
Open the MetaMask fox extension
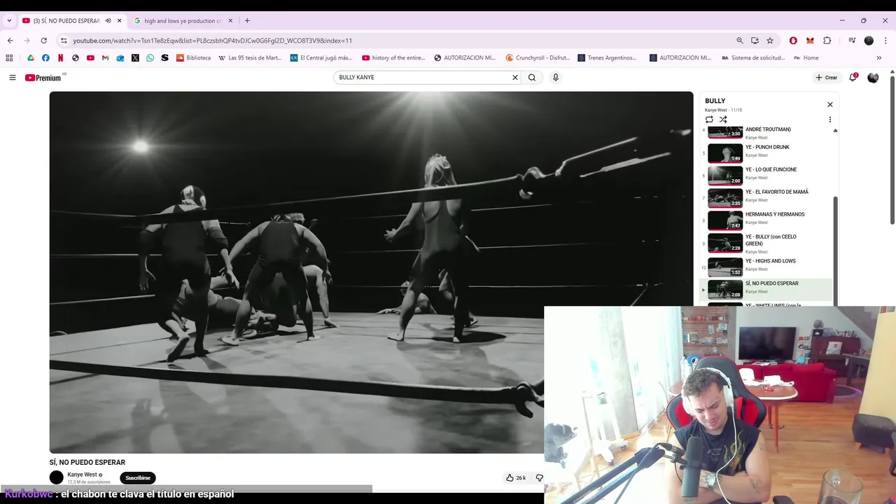[x=810, y=41]
